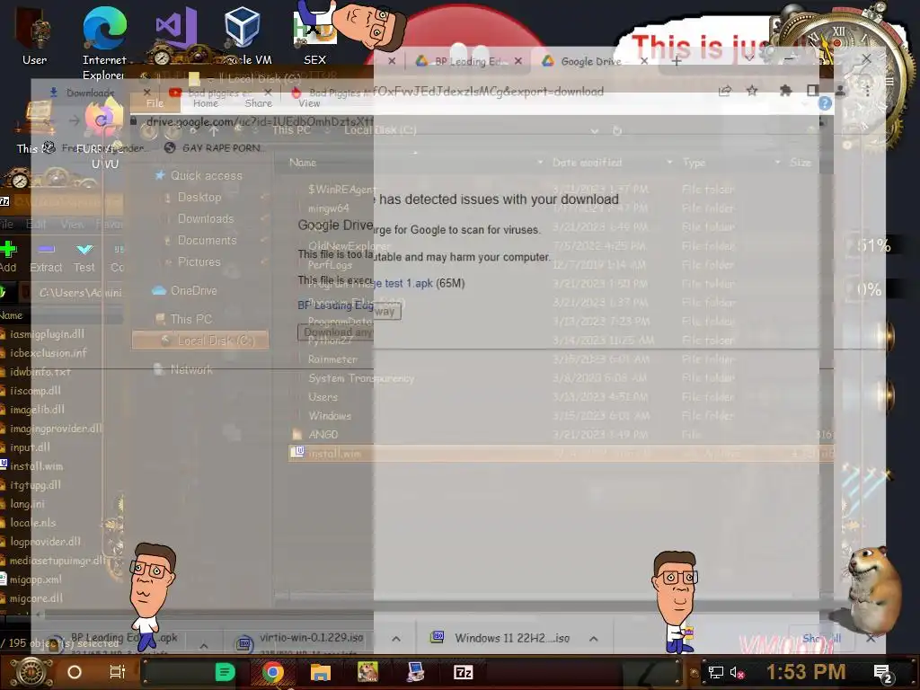Toggle Chrome's side panel icon
Screen dimensions: 920x690
pos(812,91)
